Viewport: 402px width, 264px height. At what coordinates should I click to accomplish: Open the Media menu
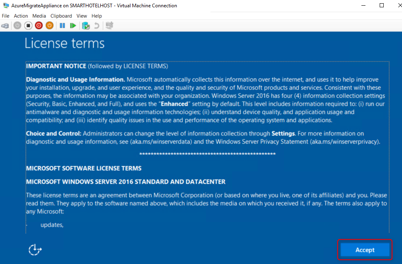click(39, 16)
